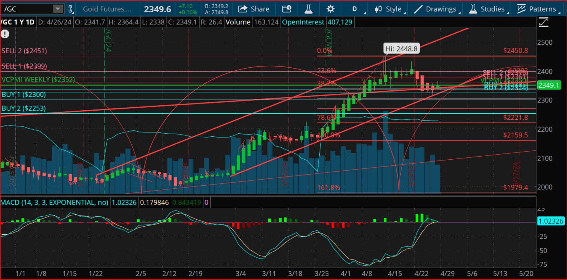Expand the Studies dropdown
The height and width of the screenshot is (280, 567).
pyautogui.click(x=489, y=9)
